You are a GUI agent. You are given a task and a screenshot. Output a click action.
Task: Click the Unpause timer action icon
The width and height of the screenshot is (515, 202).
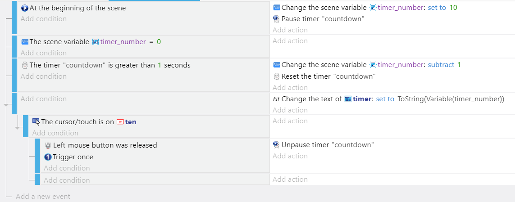coord(276,145)
